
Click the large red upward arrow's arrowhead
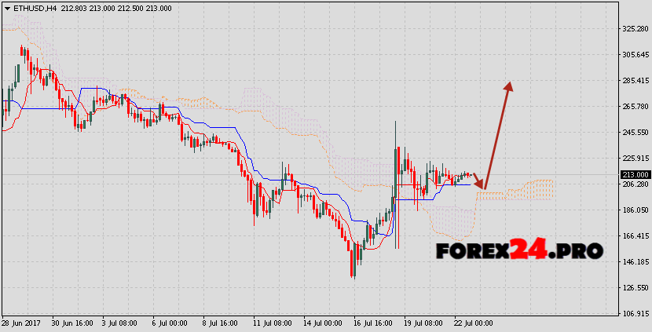click(509, 89)
